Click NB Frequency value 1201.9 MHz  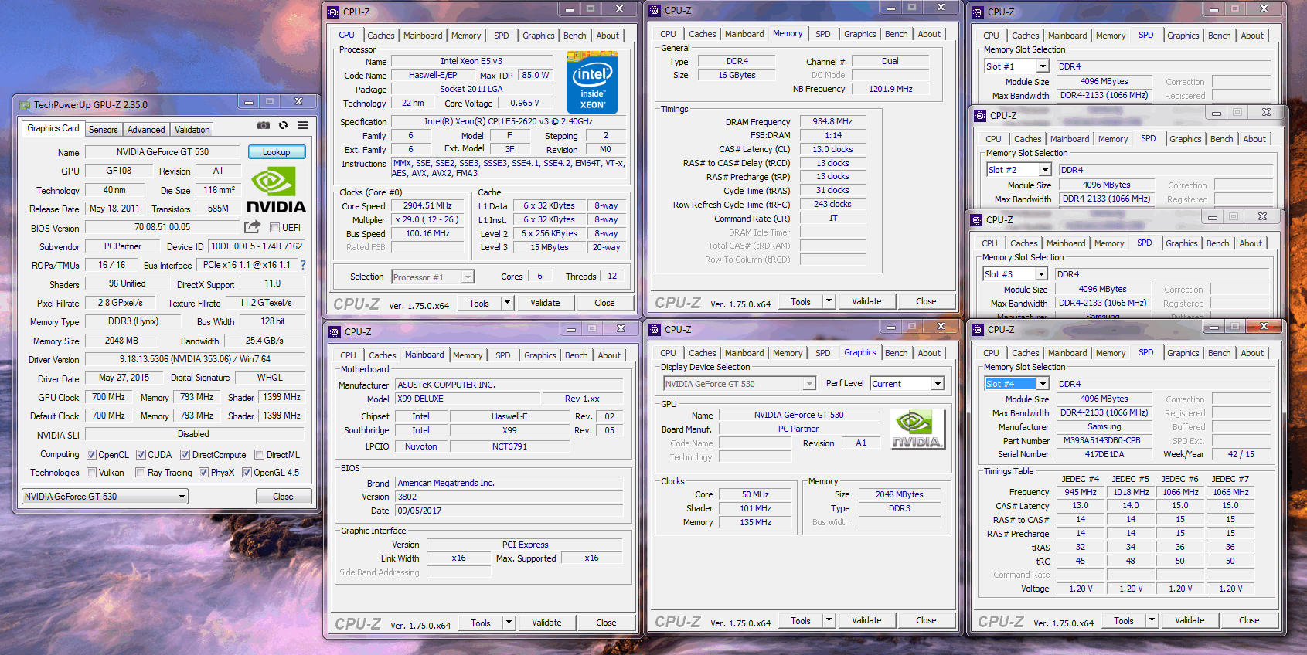tap(890, 89)
